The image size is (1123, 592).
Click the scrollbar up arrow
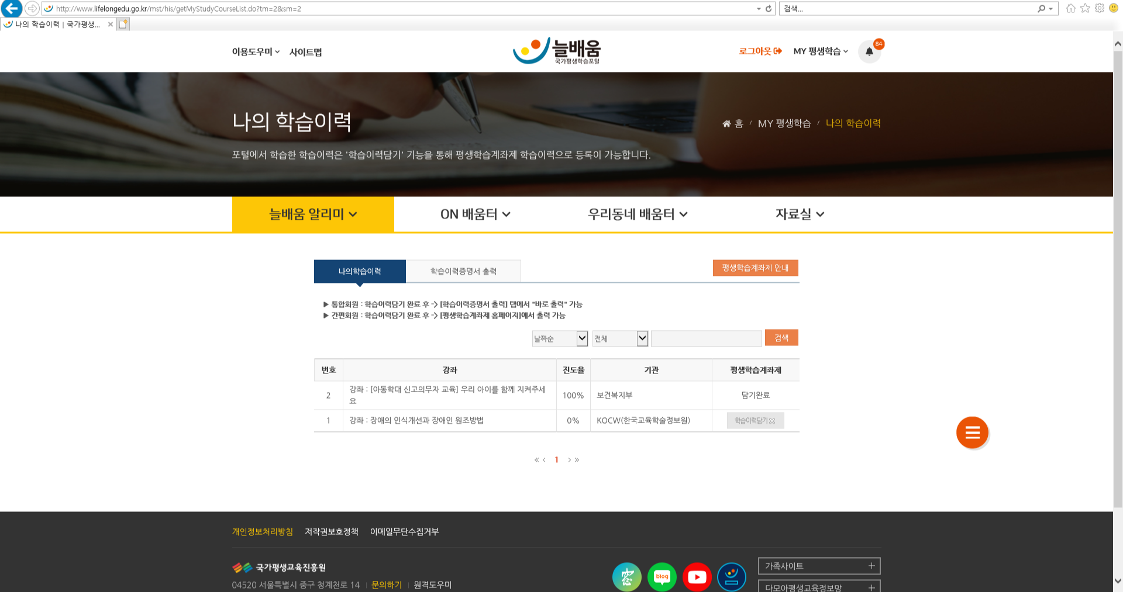[1118, 44]
